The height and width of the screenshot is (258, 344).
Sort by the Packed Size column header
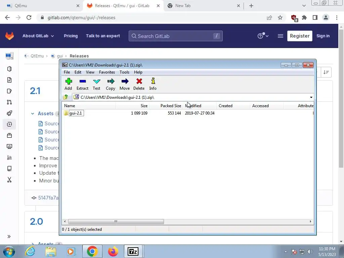point(166,106)
